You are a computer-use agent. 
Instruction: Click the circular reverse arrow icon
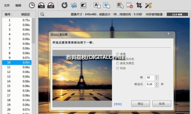coord(64,5)
